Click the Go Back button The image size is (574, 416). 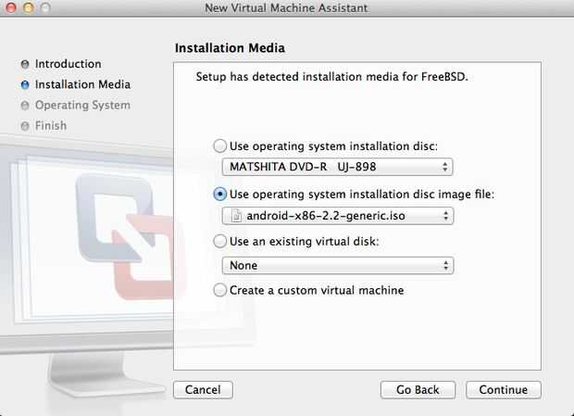tap(418, 390)
